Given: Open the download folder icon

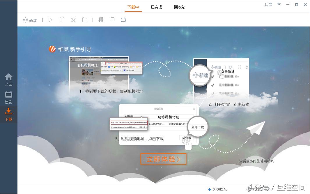Looking at the screenshot, I should coord(84,20).
